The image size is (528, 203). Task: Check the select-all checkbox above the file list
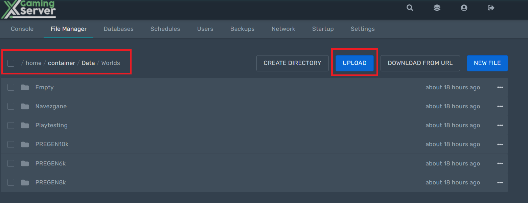[10, 63]
